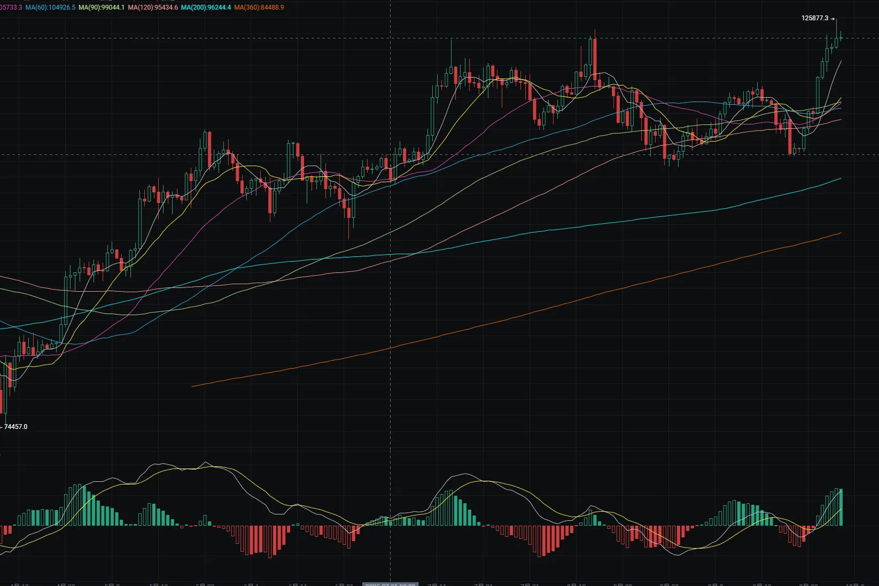The height and width of the screenshot is (586, 879).
Task: Click the left start of the orange MA(360) line
Action: (x=193, y=386)
